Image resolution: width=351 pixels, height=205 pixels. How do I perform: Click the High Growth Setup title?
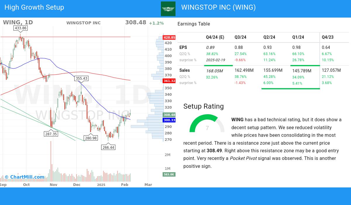point(34,7)
